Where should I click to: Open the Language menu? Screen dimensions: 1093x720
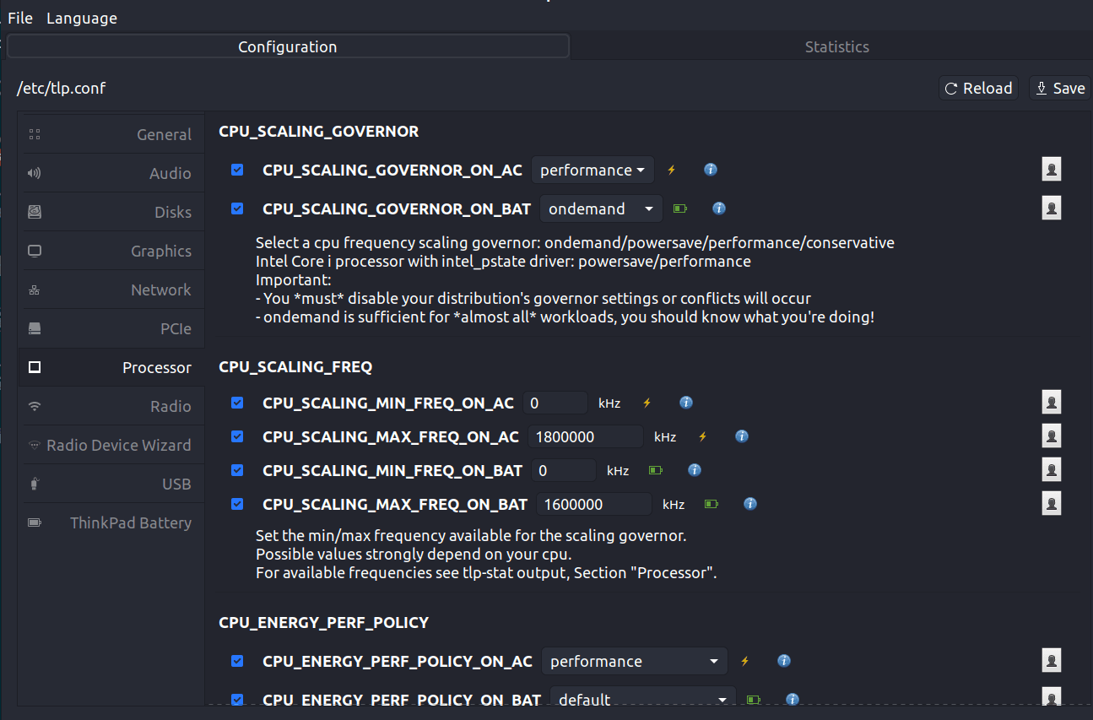(x=82, y=18)
